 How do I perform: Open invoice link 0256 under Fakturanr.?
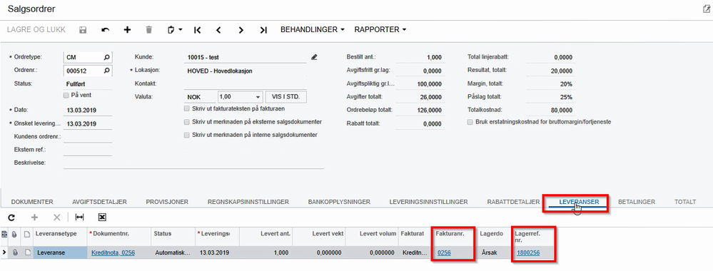(x=444, y=252)
